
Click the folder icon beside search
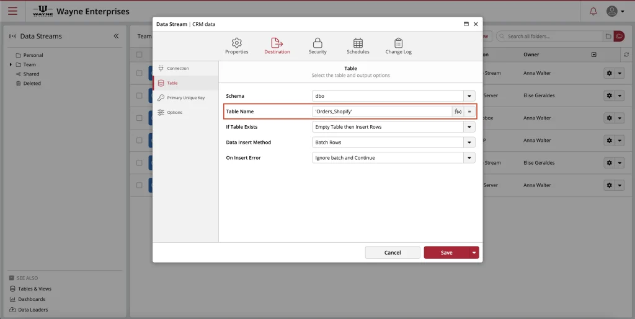pyautogui.click(x=608, y=36)
